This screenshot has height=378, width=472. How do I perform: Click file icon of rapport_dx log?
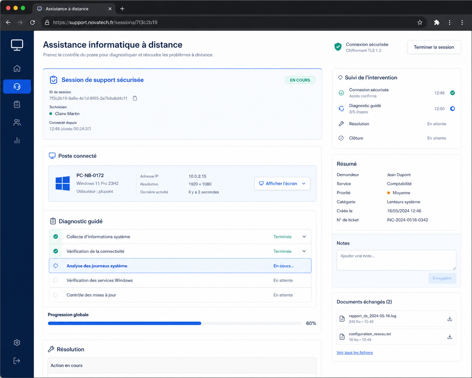[x=342, y=319]
